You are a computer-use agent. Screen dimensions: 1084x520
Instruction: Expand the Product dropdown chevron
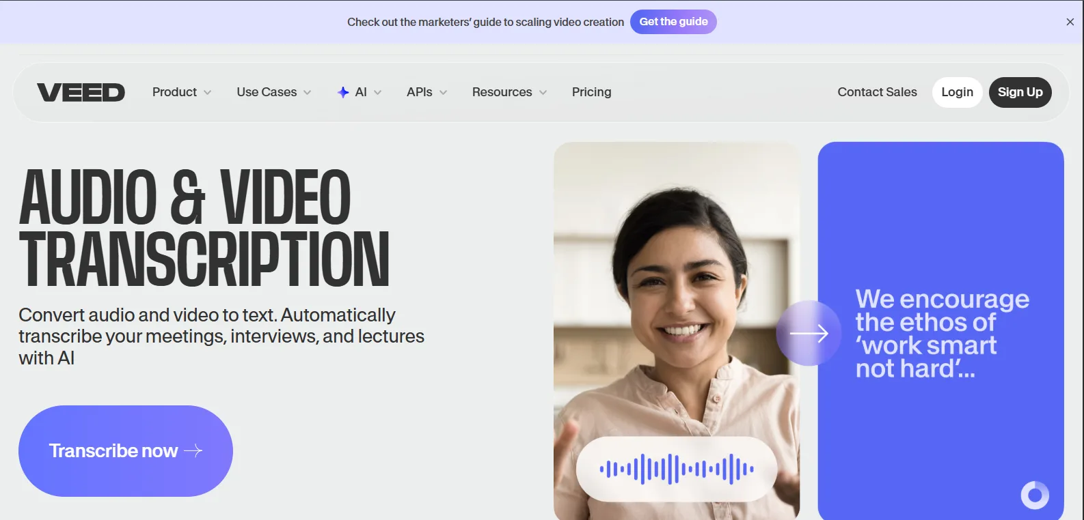(207, 93)
